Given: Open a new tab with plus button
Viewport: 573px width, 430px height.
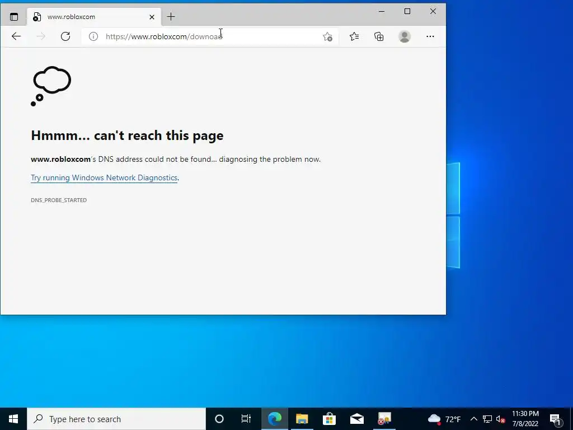Looking at the screenshot, I should (171, 16).
